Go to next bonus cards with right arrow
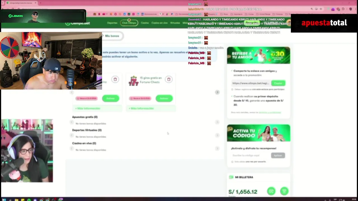Viewport: 358px width, 201px height. coord(217,92)
